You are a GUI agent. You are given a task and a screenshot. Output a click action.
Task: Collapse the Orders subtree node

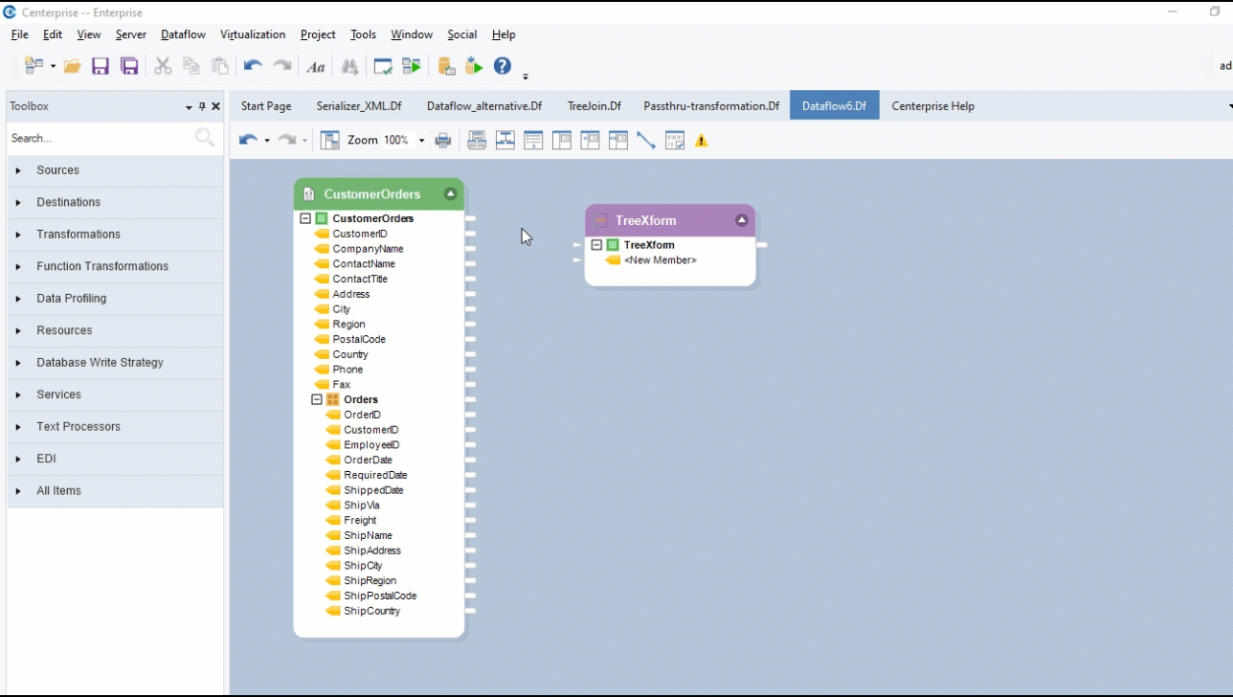point(317,399)
